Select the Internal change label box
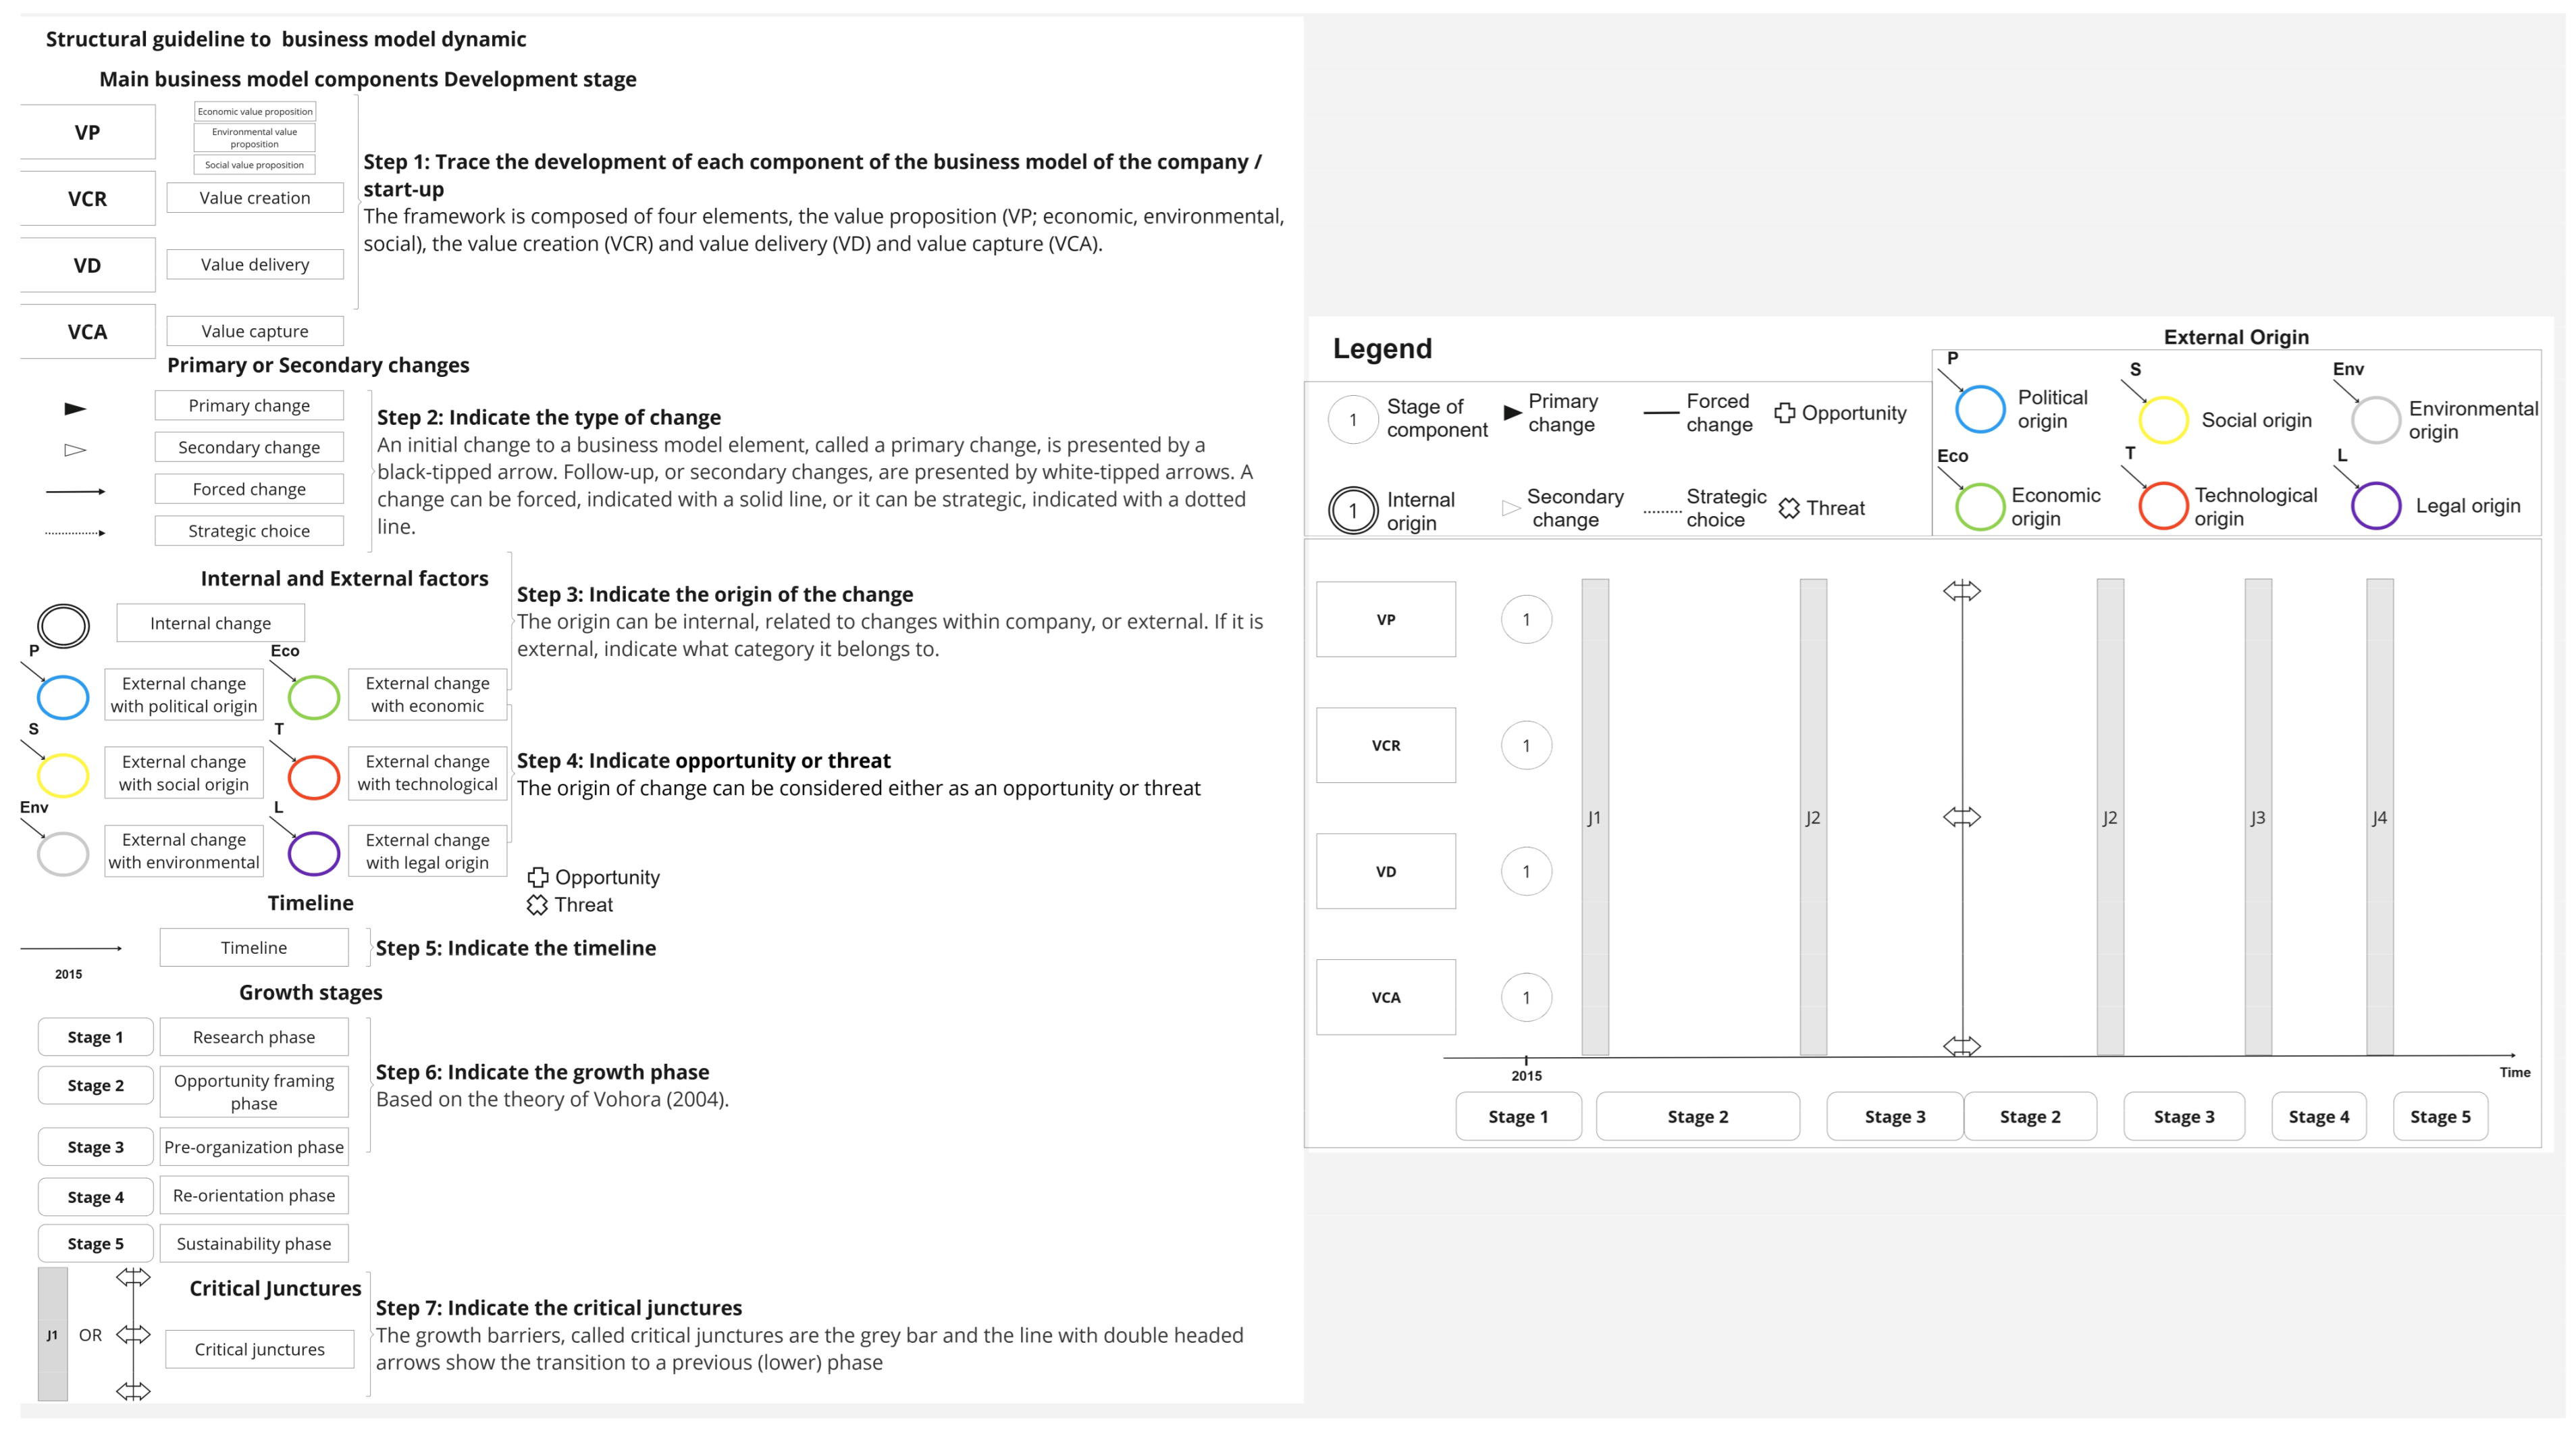This screenshot has width=2576, height=1434. point(210,623)
